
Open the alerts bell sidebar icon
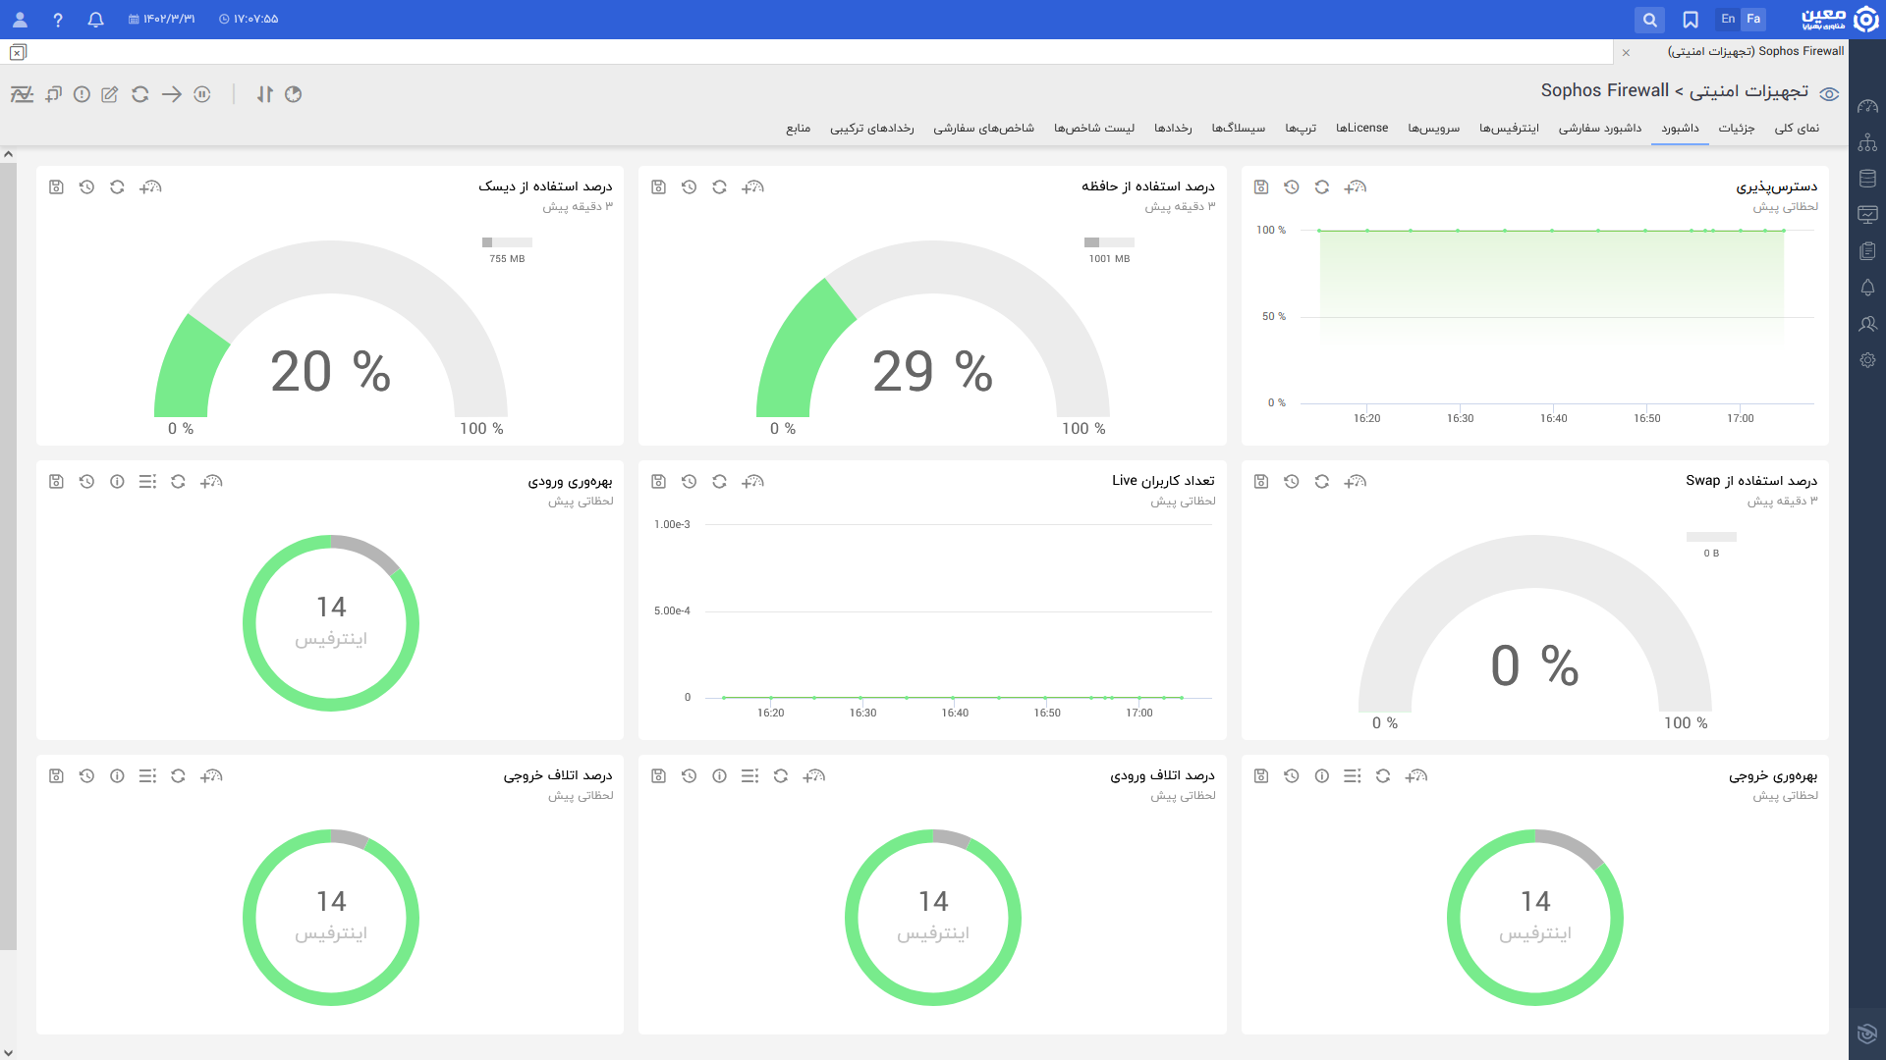1867,288
